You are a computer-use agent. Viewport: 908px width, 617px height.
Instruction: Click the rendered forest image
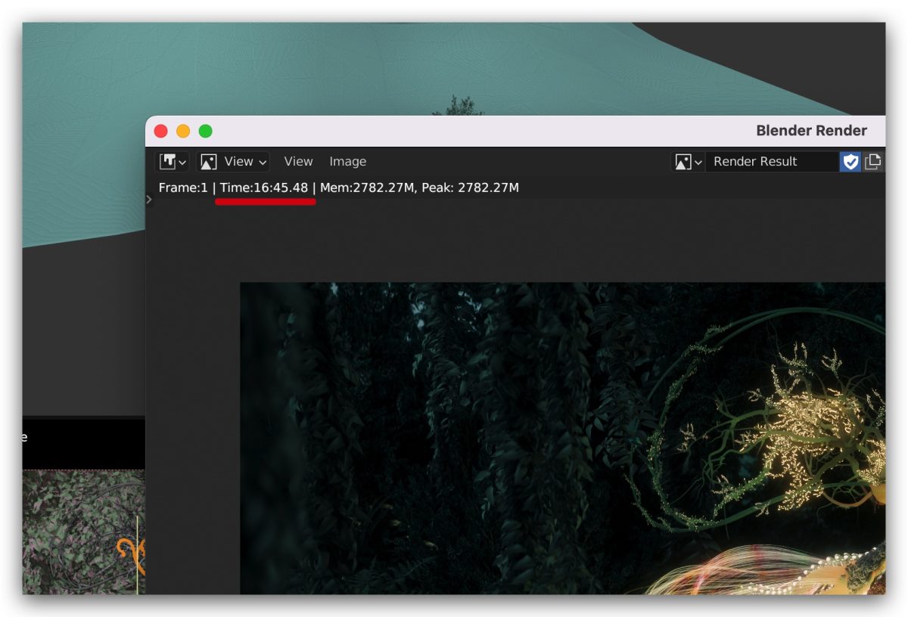pos(562,439)
